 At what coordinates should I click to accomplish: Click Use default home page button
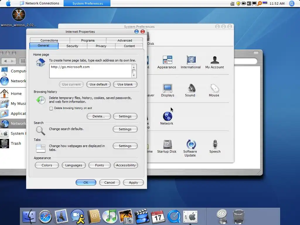click(x=98, y=84)
